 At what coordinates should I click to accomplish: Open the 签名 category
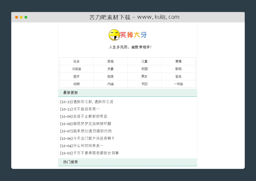(x=178, y=77)
